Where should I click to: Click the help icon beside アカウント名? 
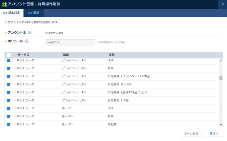30,33
